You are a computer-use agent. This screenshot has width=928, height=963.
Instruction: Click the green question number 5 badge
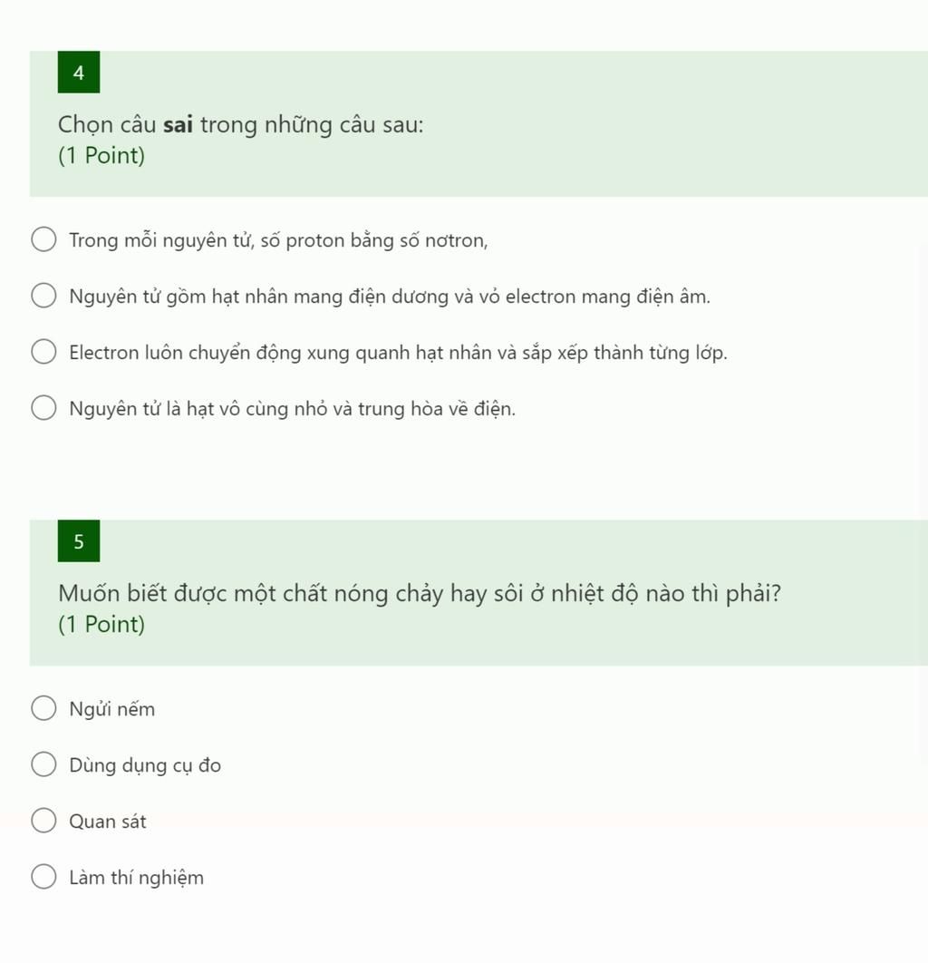point(79,541)
